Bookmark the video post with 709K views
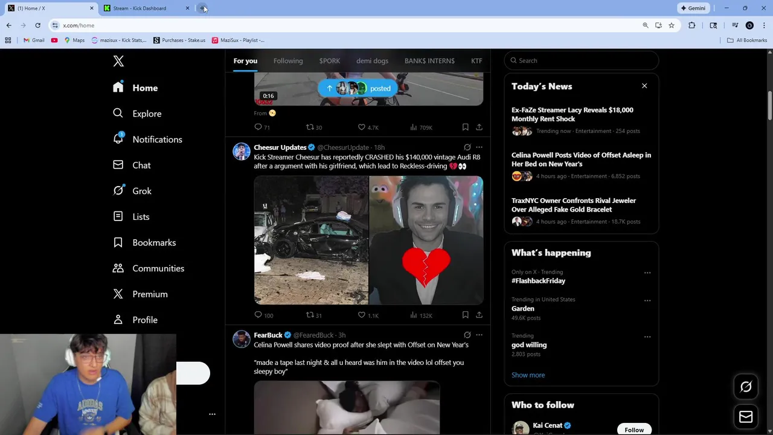The width and height of the screenshot is (773, 435). coord(465,127)
